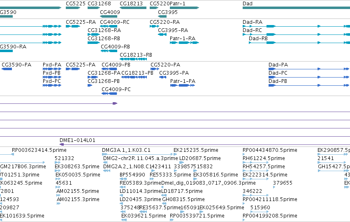This screenshot has width=350, height=222.
Task: Select the GH08315.5prime EST label
Action: pyautogui.click(x=183, y=199)
